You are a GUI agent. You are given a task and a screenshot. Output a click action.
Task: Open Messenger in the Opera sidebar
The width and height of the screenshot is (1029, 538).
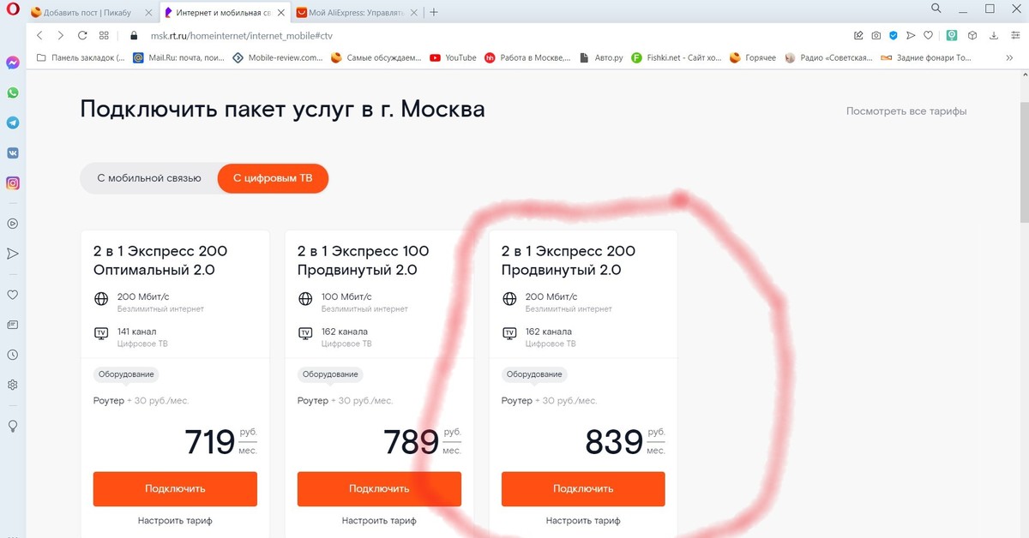pyautogui.click(x=13, y=63)
